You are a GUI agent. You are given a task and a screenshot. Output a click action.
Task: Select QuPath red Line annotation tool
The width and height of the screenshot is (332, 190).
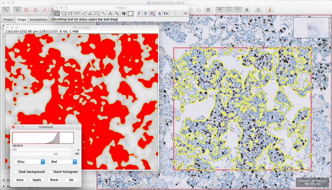point(44,10)
